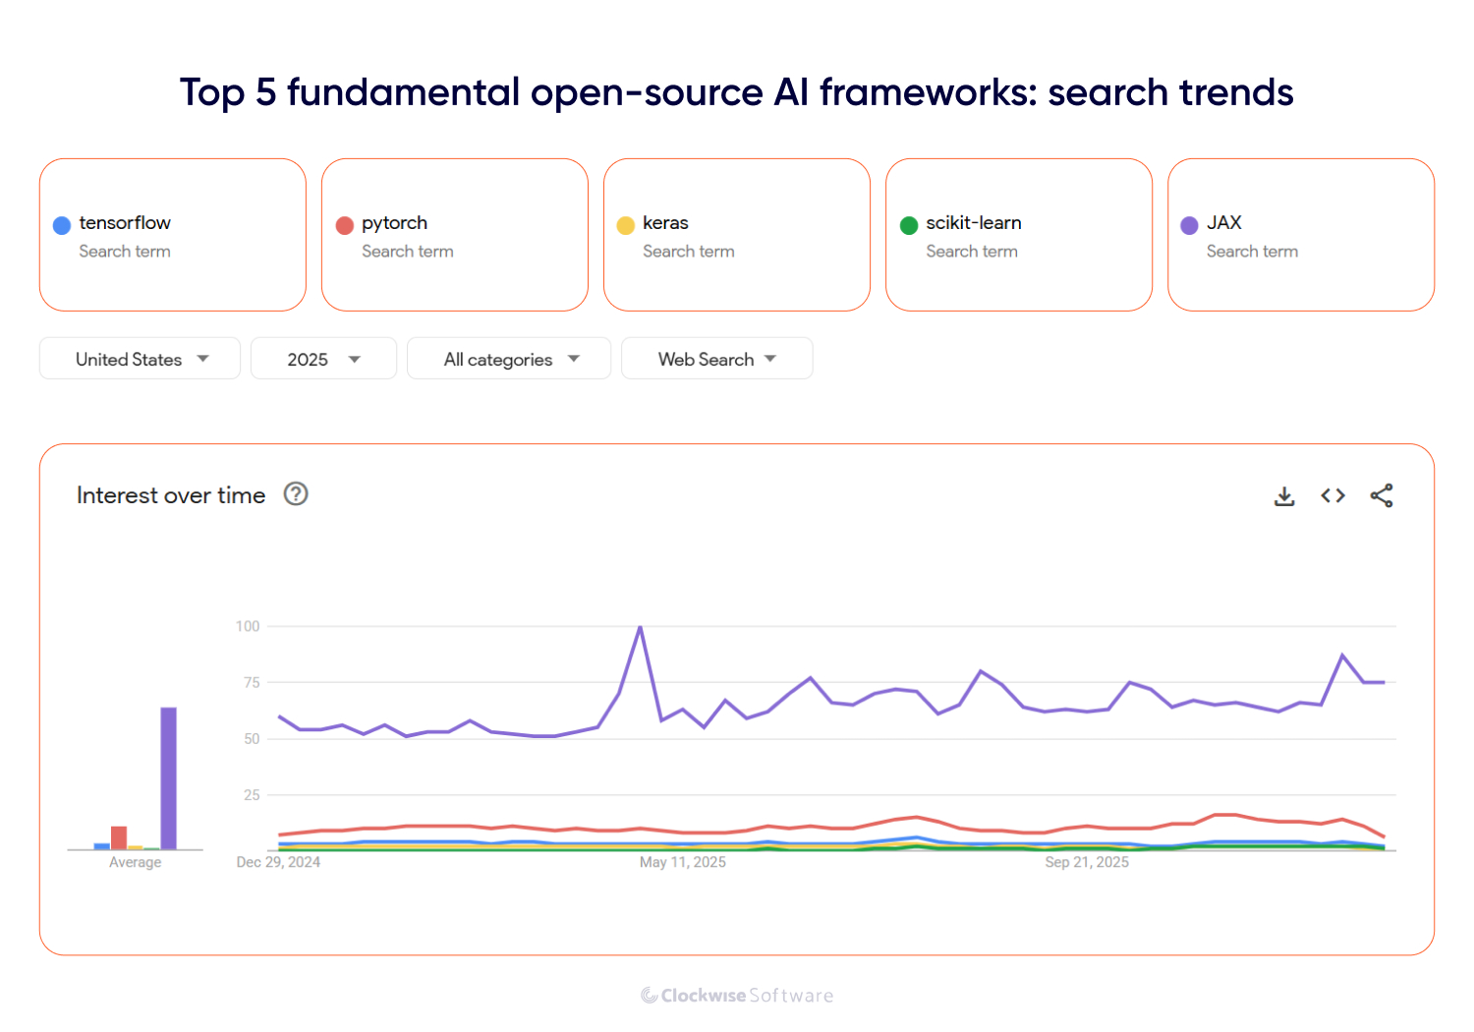The height and width of the screenshot is (1032, 1474).
Task: Click the blue dot for tensorflow
Action: 61,224
